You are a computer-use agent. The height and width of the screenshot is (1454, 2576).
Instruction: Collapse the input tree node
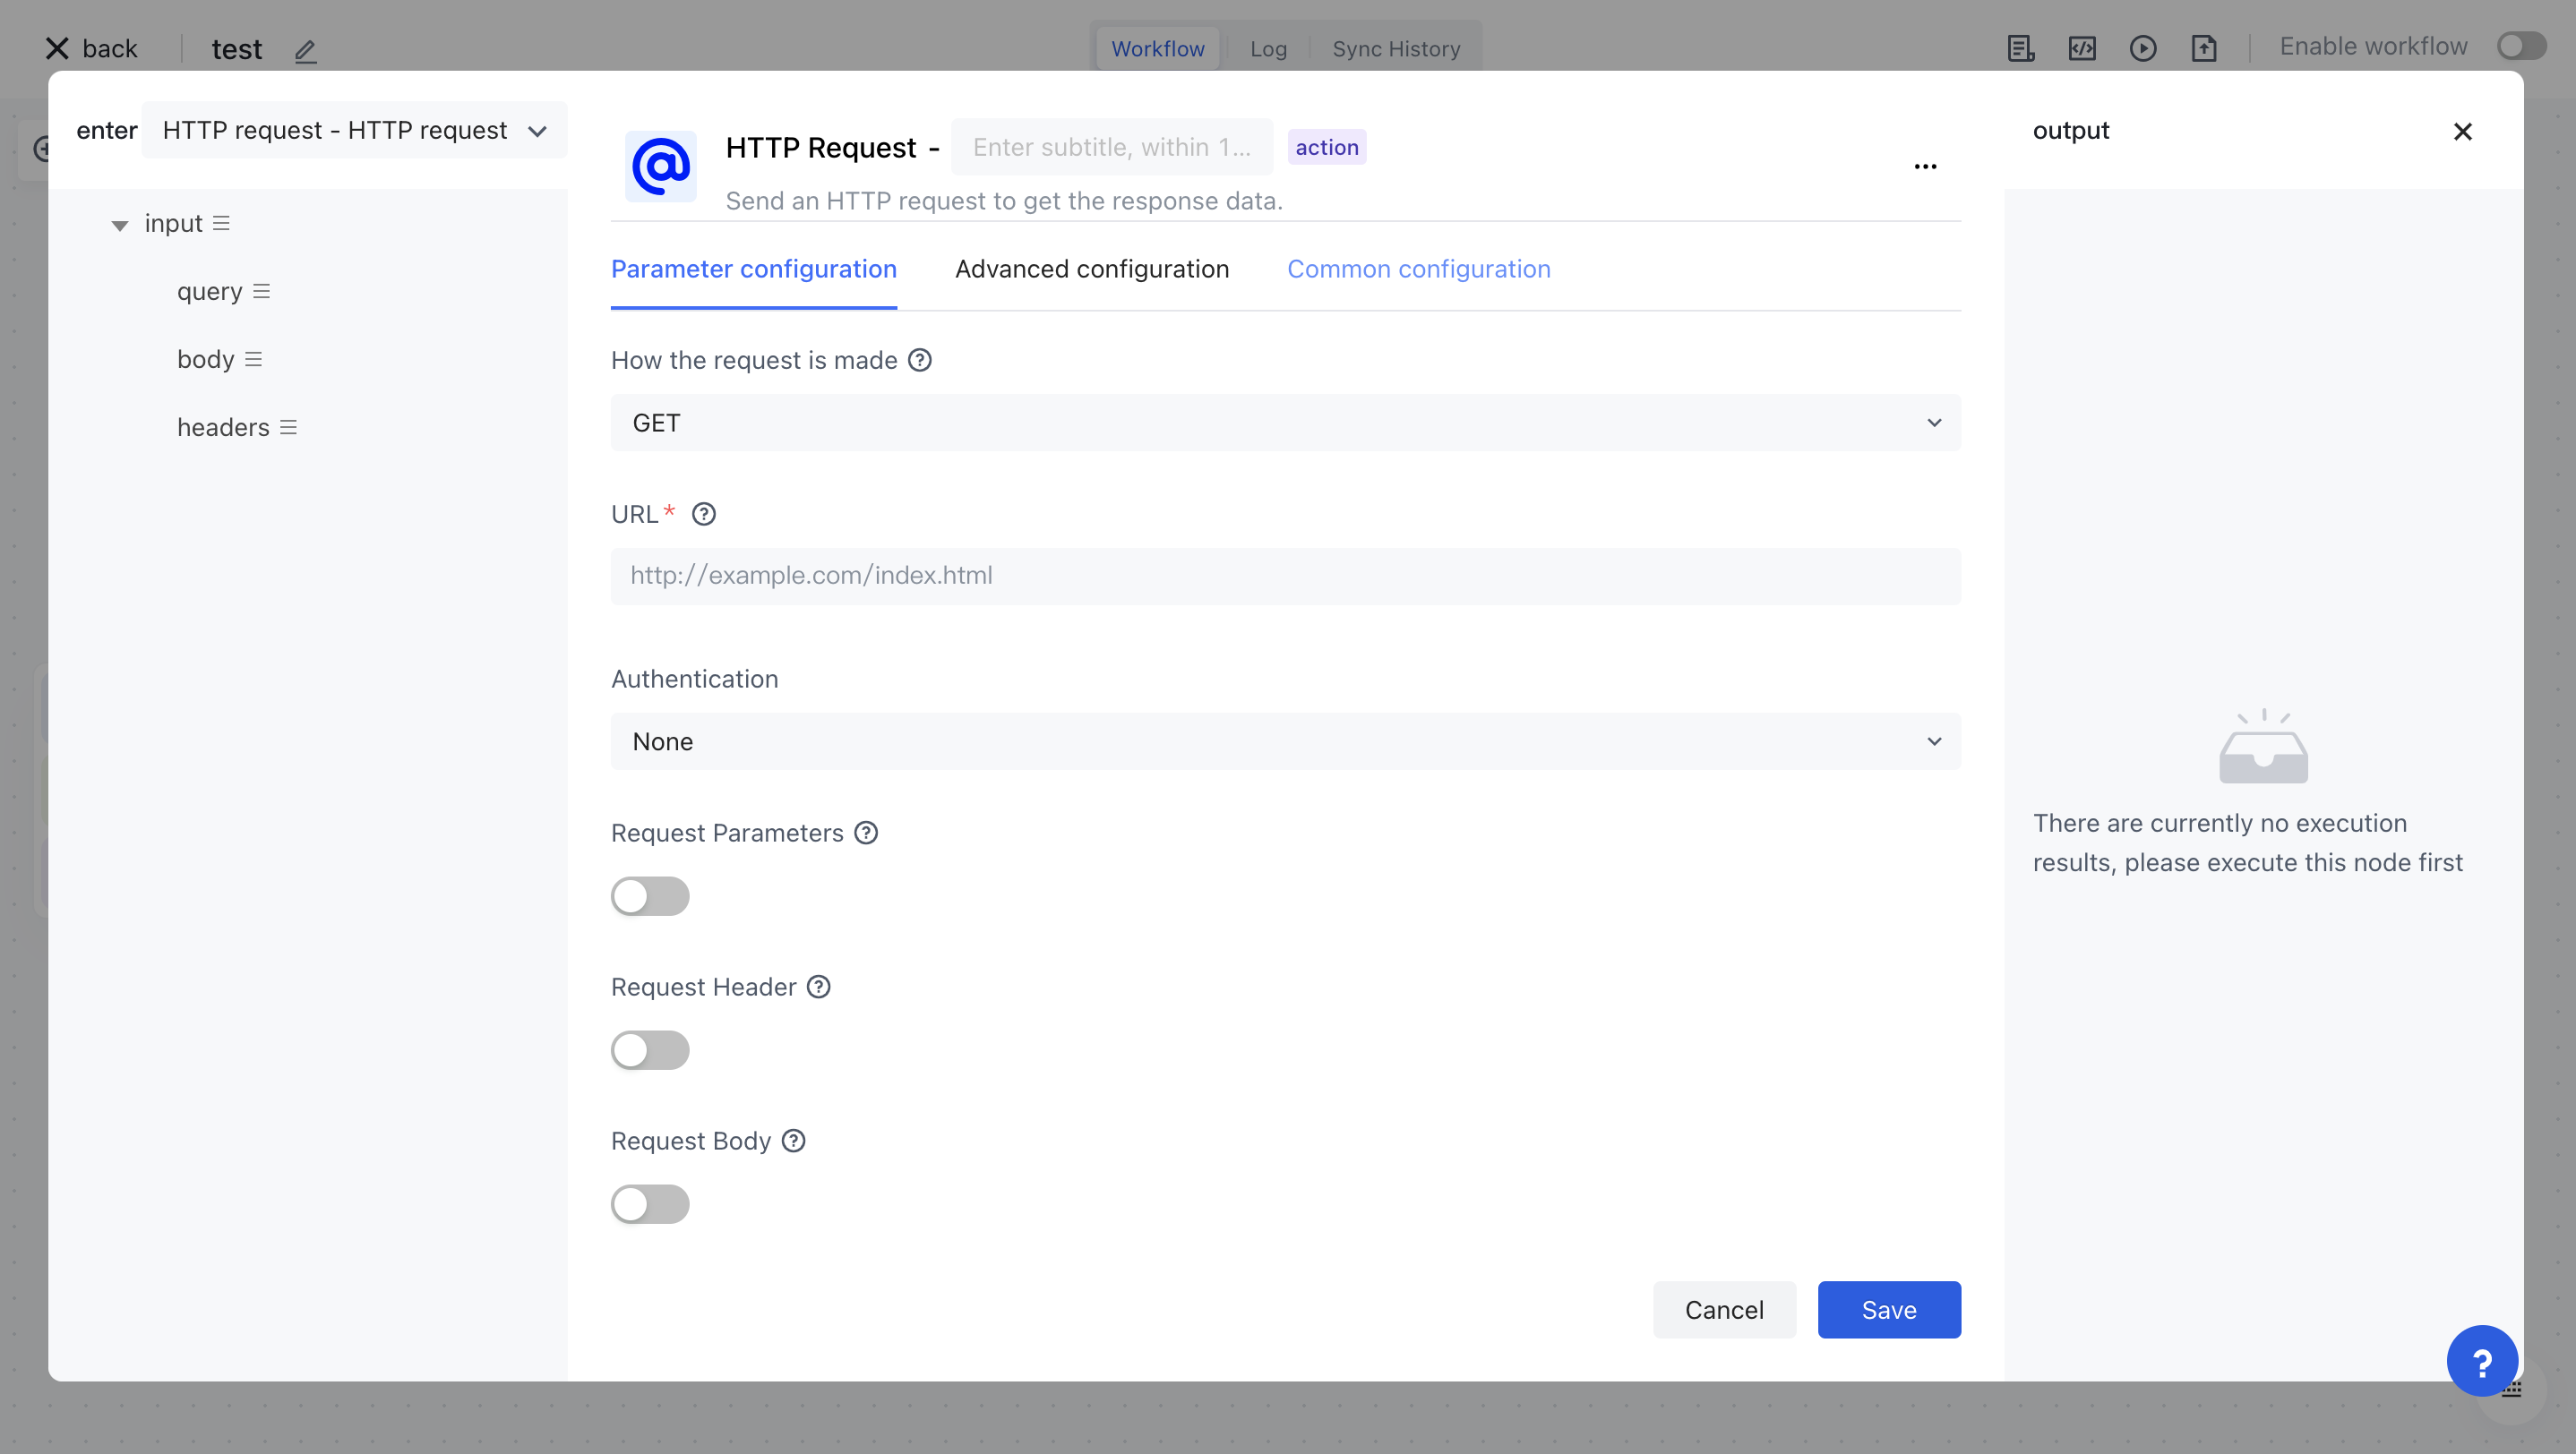(120, 225)
